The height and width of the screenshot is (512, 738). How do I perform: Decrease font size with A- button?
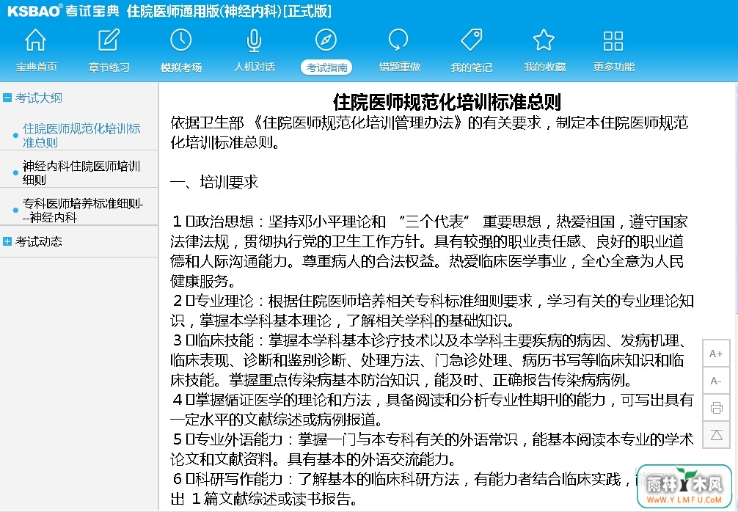pyautogui.click(x=716, y=381)
